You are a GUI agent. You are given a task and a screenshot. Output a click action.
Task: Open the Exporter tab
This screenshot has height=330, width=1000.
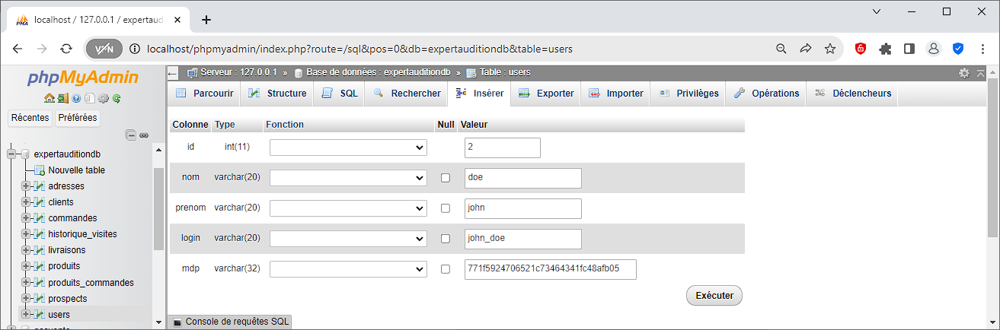pos(546,94)
